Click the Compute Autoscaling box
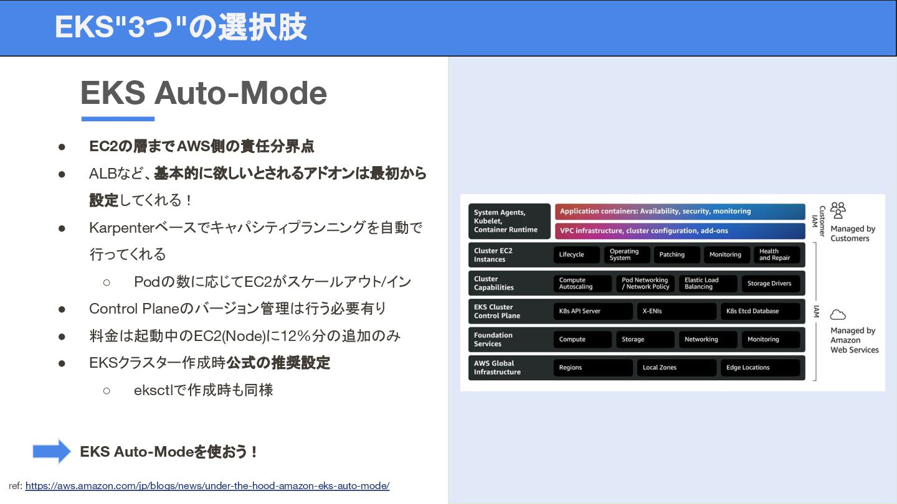 tap(583, 283)
